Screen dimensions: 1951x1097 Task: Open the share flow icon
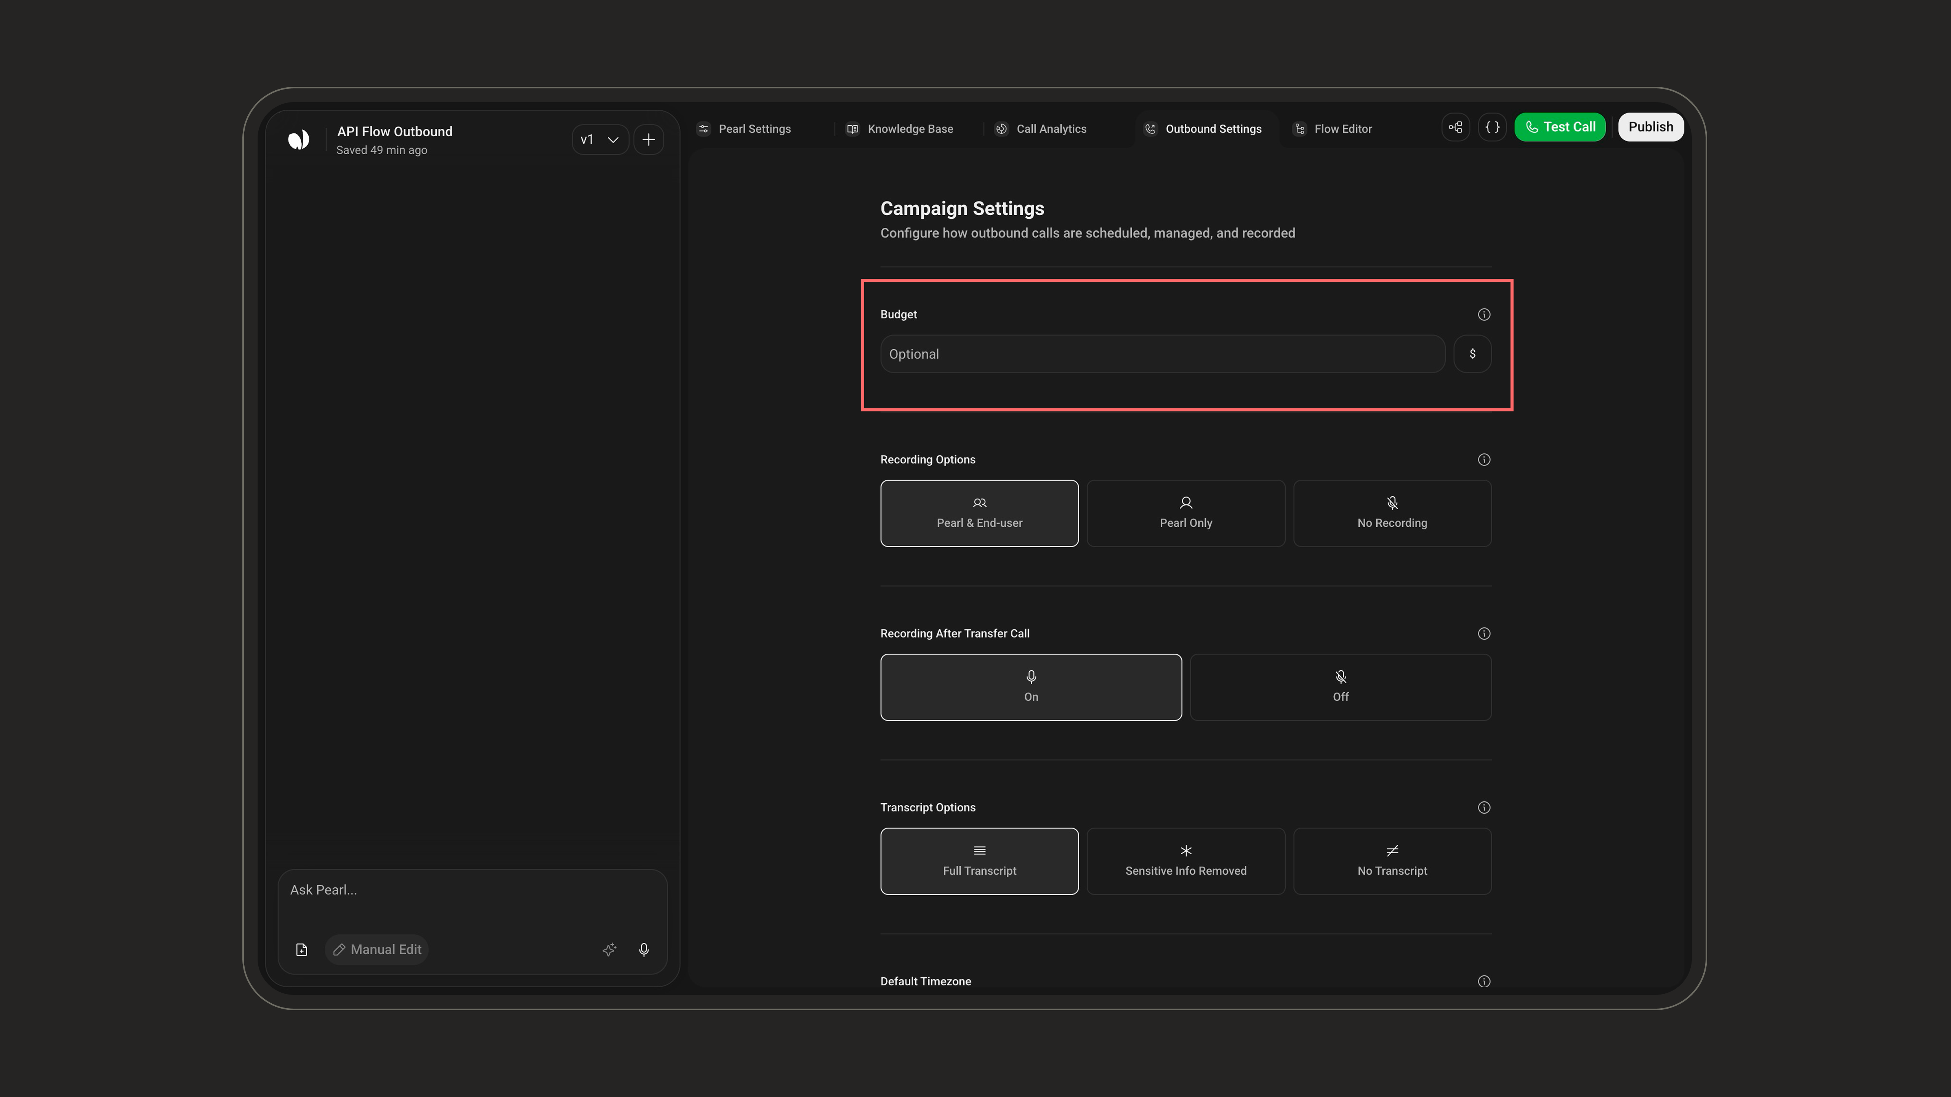(1456, 127)
